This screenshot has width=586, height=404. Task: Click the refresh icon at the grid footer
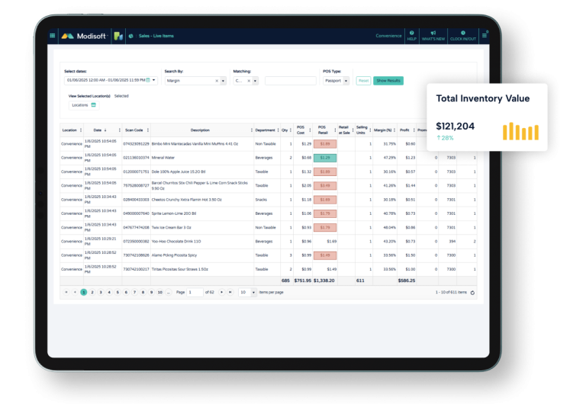pos(472,292)
